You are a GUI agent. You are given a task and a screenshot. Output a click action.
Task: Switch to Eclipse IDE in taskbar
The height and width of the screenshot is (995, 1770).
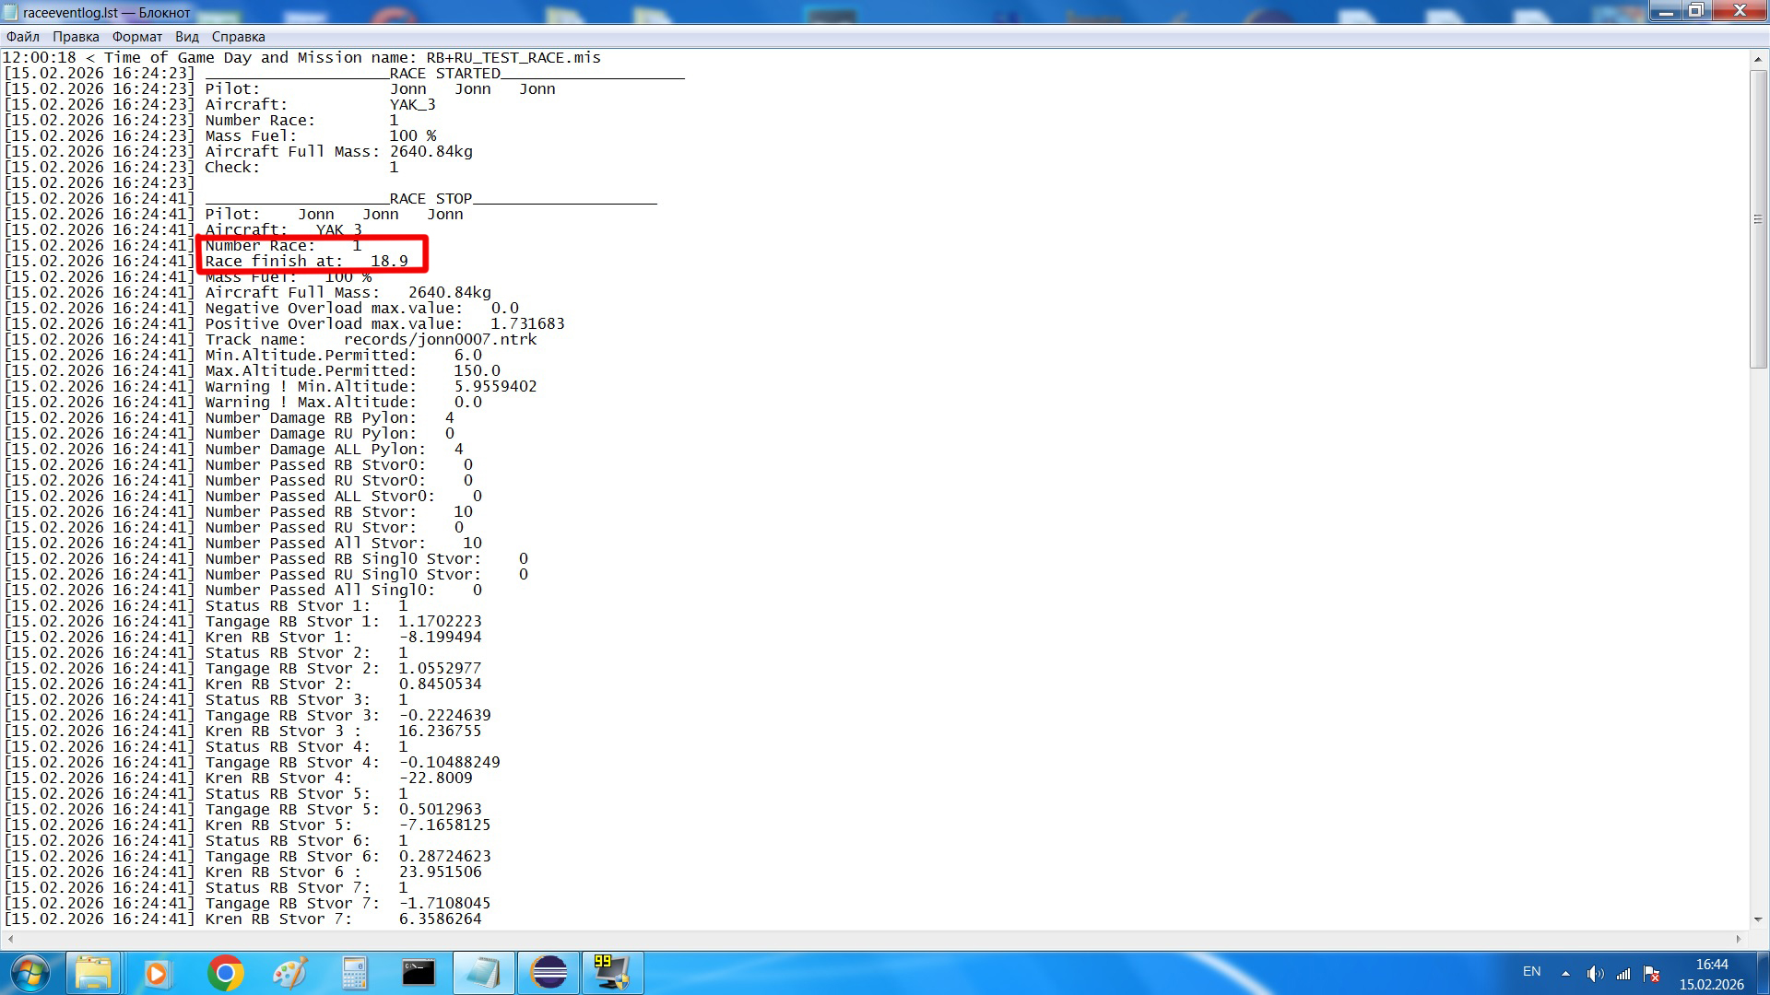pos(549,973)
